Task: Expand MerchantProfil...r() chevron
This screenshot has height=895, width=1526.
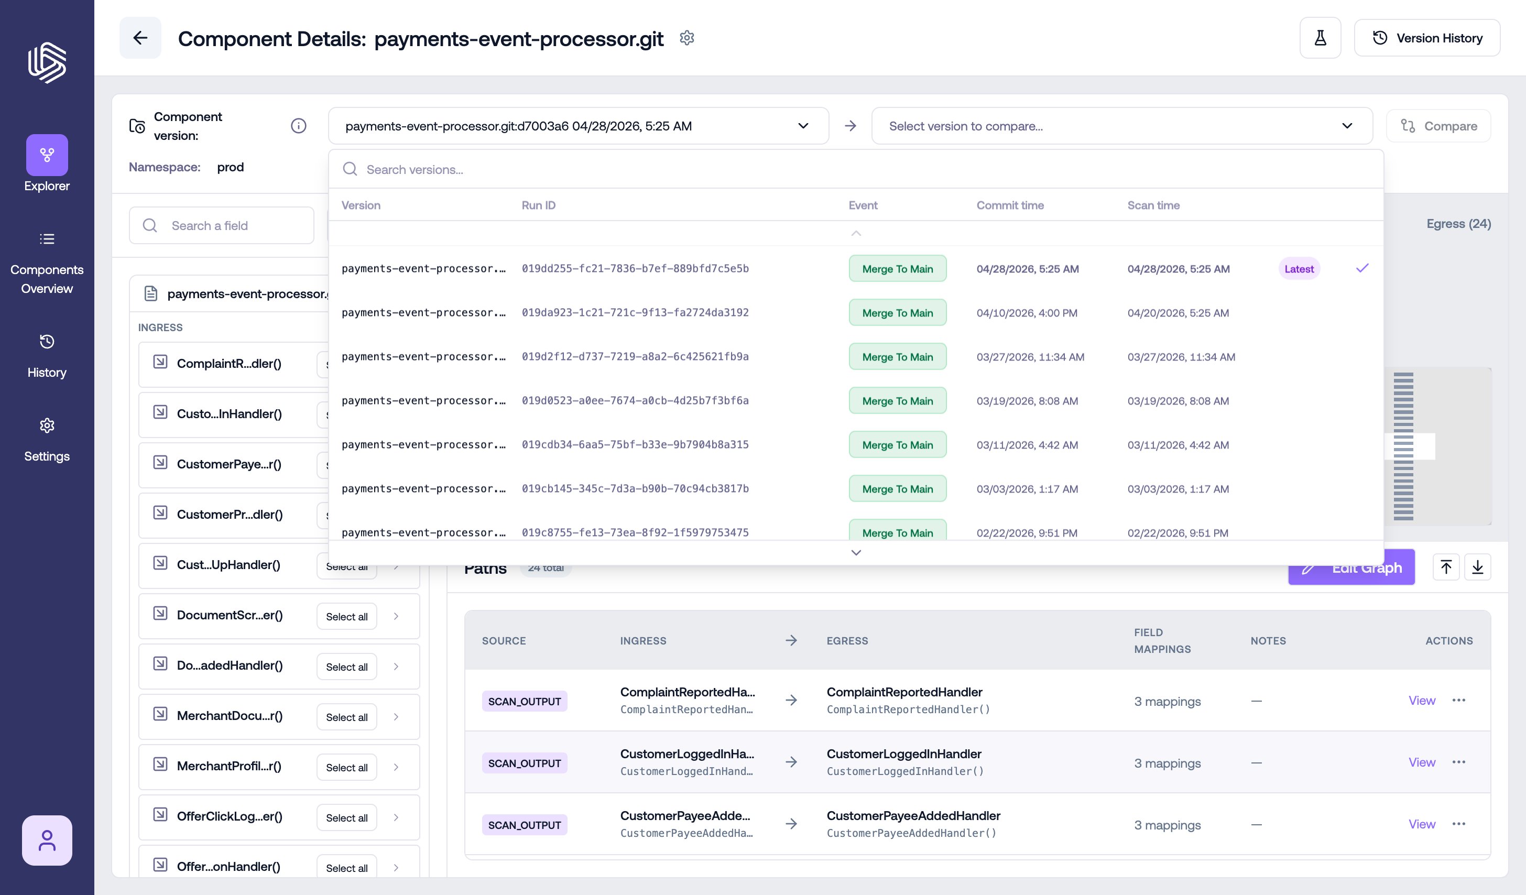Action: click(x=396, y=767)
